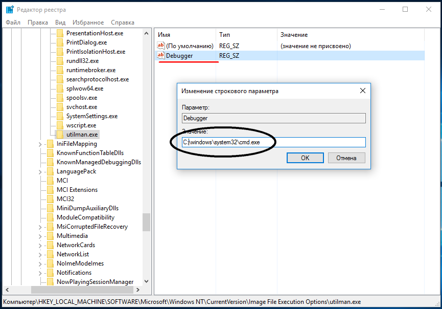Click the registry path in status bar
442x309 pixels.
182,302
